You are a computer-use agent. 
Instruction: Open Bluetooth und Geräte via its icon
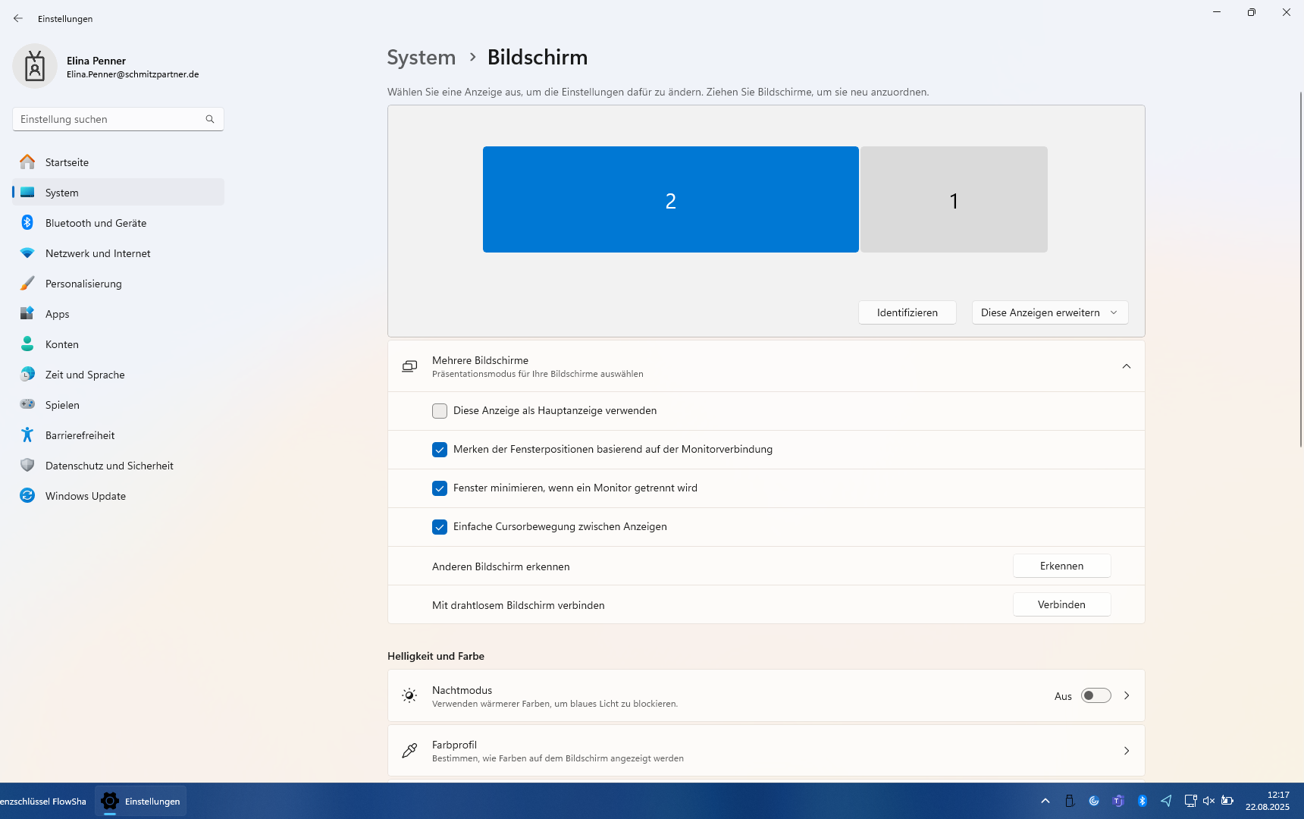pos(27,223)
